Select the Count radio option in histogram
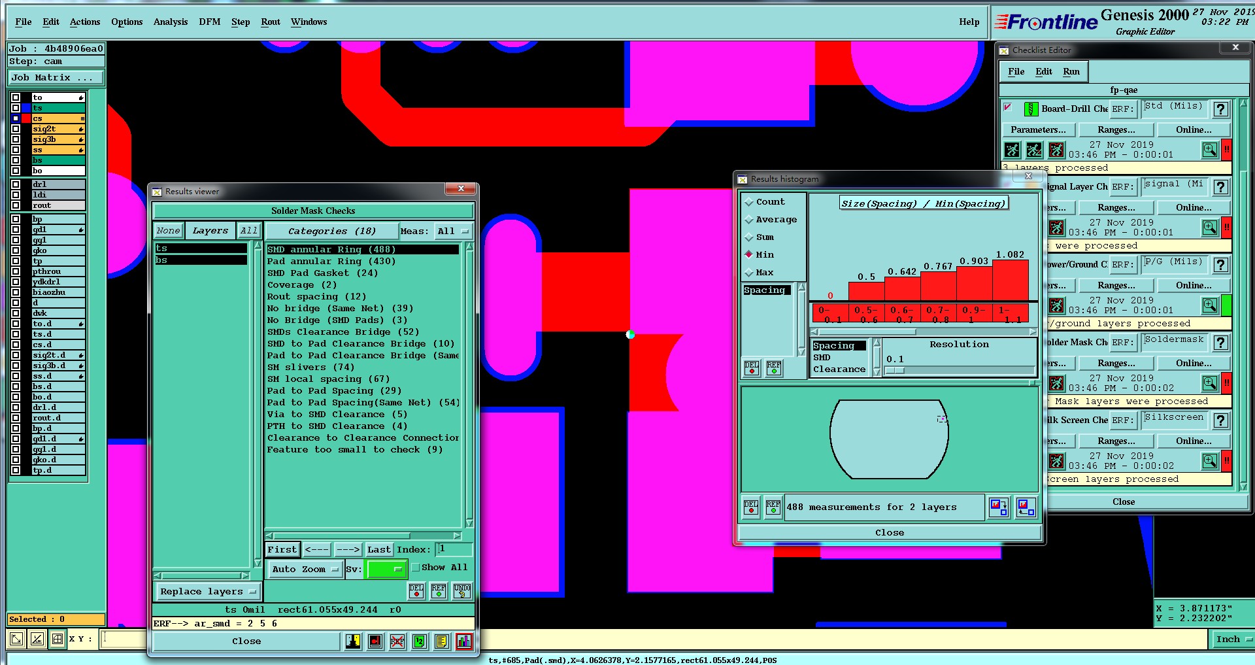Viewport: 1255px width, 665px height. (x=749, y=202)
